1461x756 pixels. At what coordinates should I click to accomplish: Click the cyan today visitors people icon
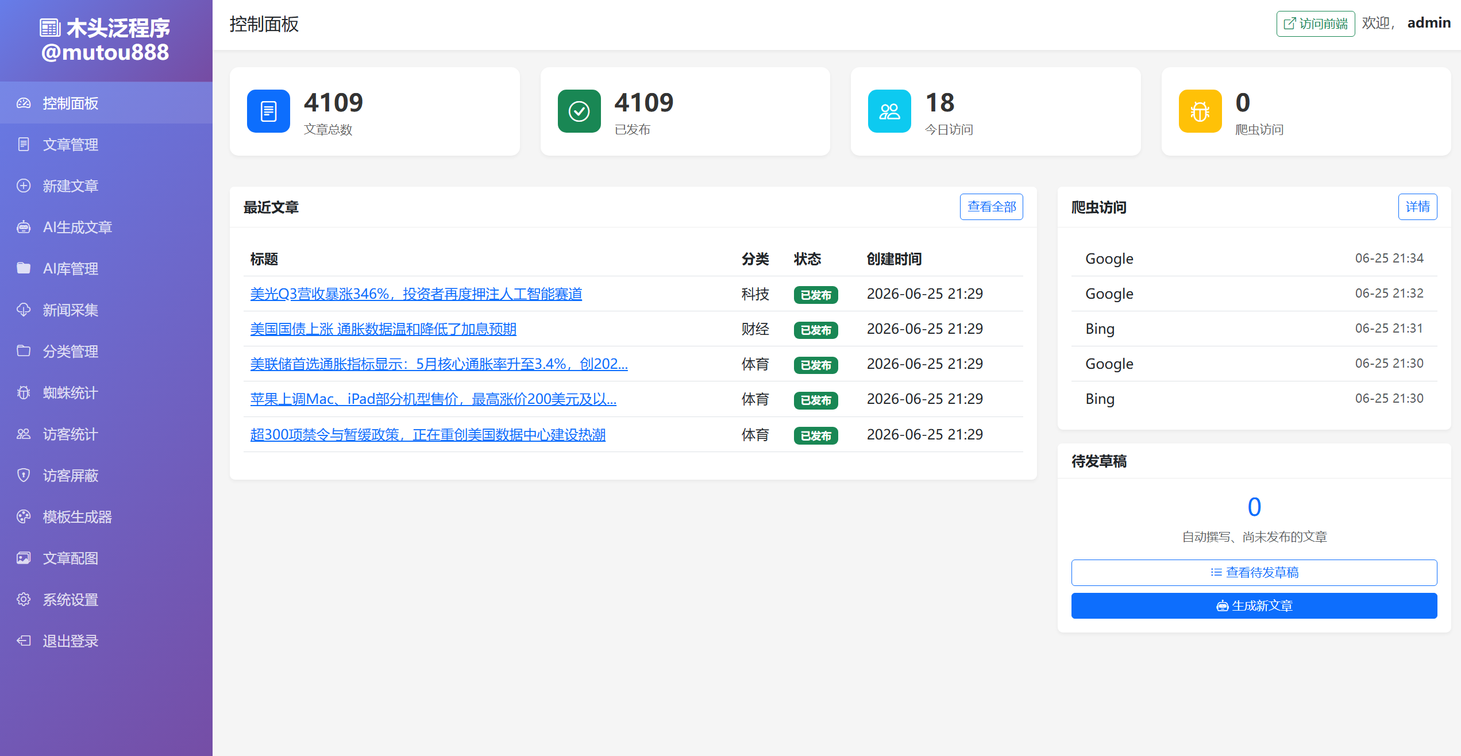[889, 111]
